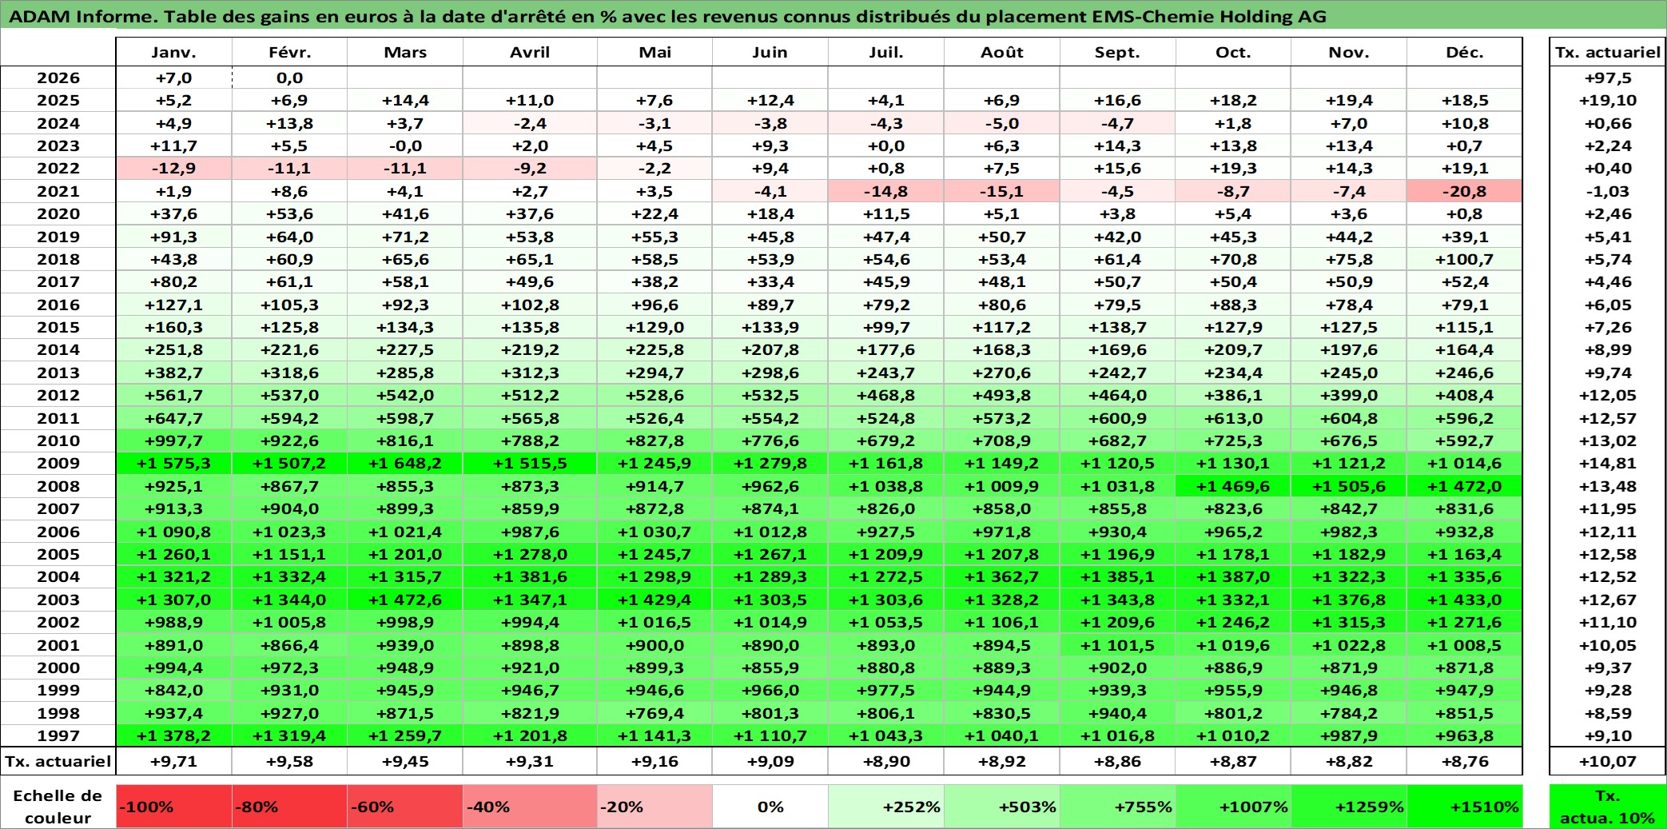Select the Juin column header

770,52
